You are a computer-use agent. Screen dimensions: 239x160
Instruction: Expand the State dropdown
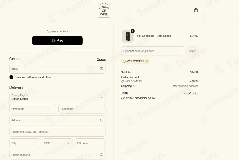(x=57, y=143)
